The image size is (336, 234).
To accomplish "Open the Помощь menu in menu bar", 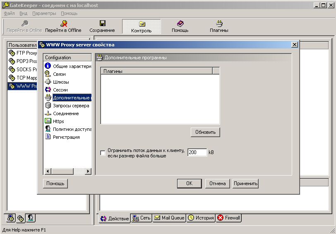I will pyautogui.click(x=69, y=13).
